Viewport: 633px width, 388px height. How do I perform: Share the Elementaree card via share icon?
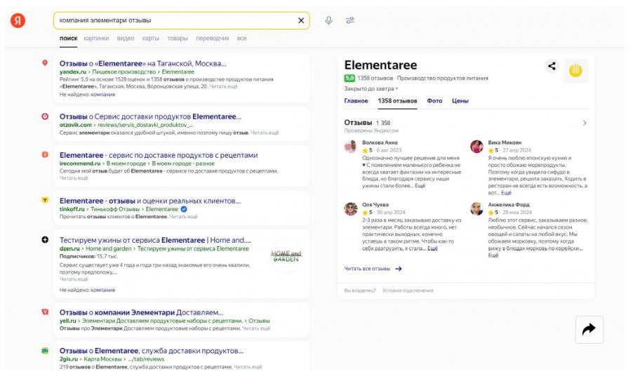pos(552,66)
